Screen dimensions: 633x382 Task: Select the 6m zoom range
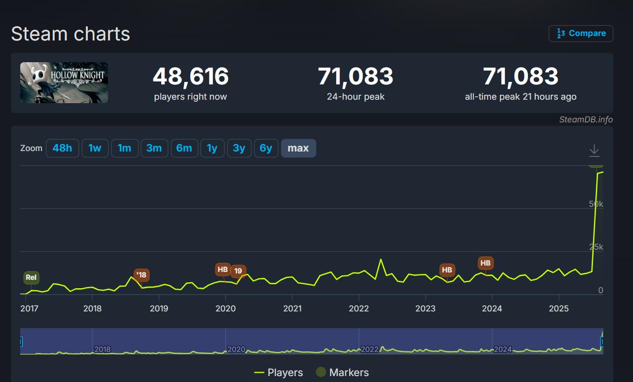click(x=184, y=148)
